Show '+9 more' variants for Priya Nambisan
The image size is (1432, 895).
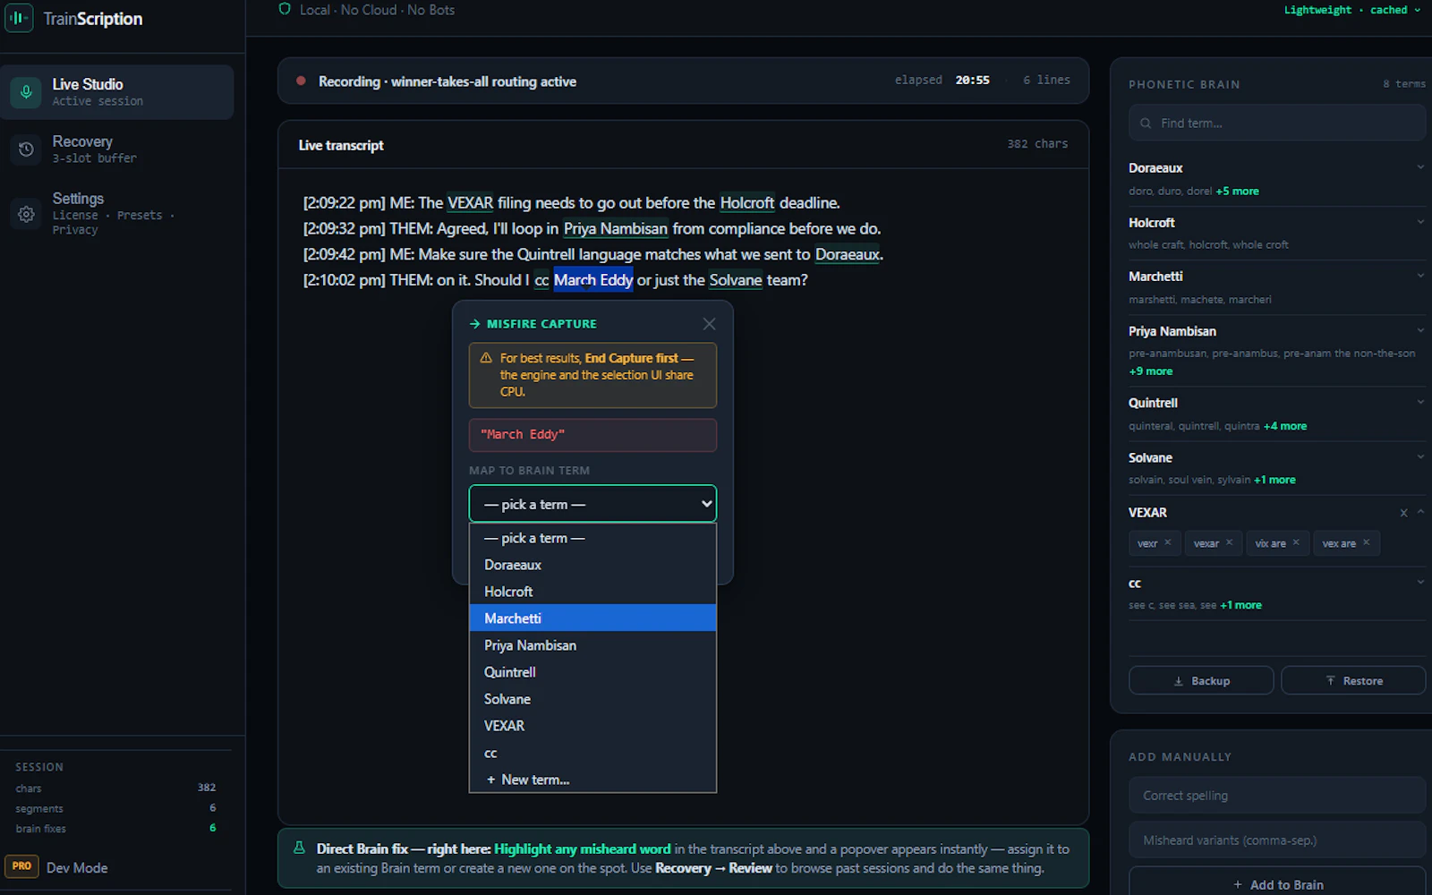coord(1150,371)
